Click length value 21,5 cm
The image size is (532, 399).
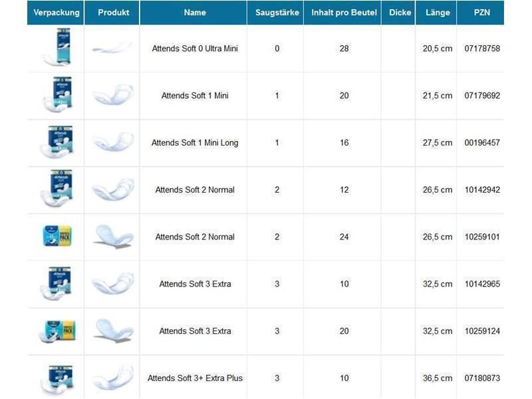(x=438, y=96)
